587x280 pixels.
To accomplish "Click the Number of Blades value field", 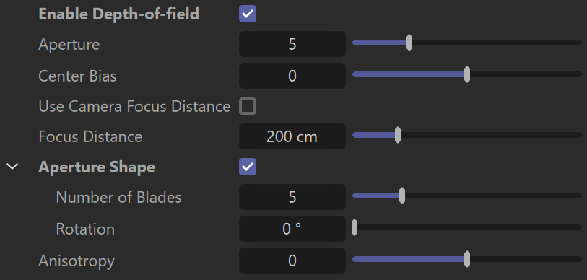I will pyautogui.click(x=292, y=197).
